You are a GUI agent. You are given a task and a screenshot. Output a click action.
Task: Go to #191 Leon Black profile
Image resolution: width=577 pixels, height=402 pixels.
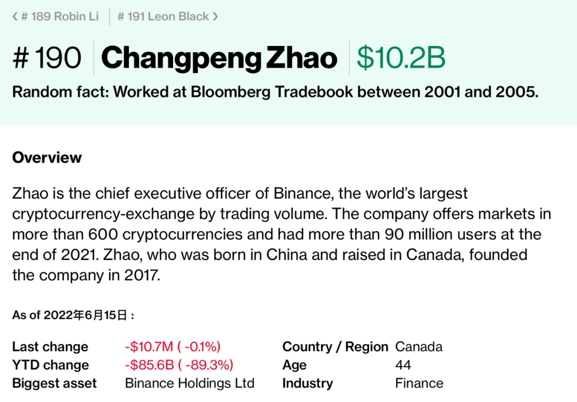[x=163, y=17]
